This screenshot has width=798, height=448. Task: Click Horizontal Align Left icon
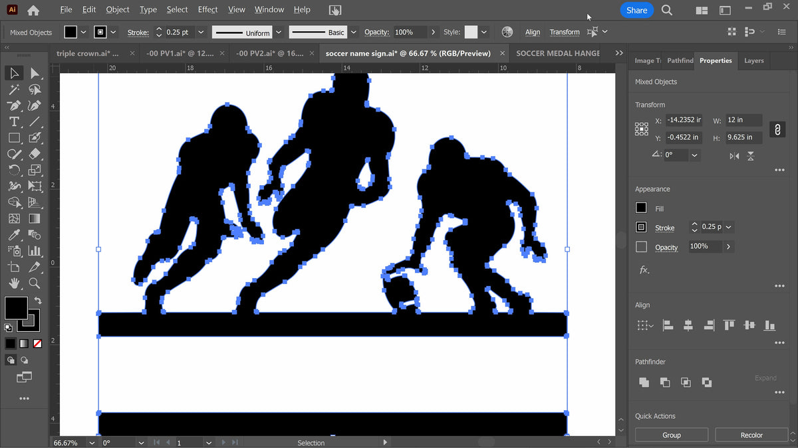(x=668, y=325)
